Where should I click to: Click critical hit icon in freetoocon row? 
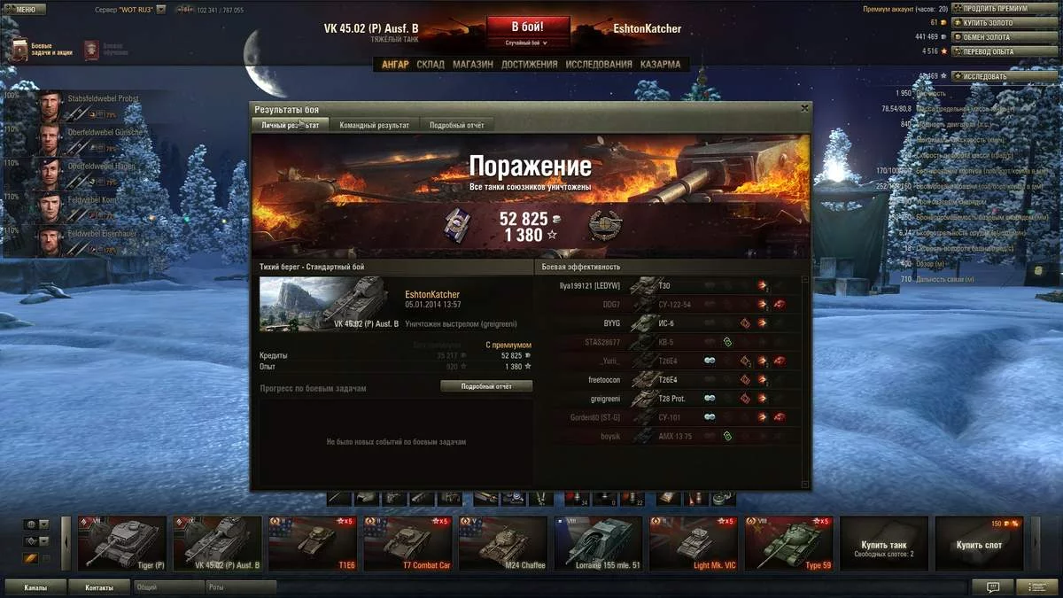(745, 379)
